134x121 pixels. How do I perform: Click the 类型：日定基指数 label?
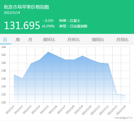73,26
